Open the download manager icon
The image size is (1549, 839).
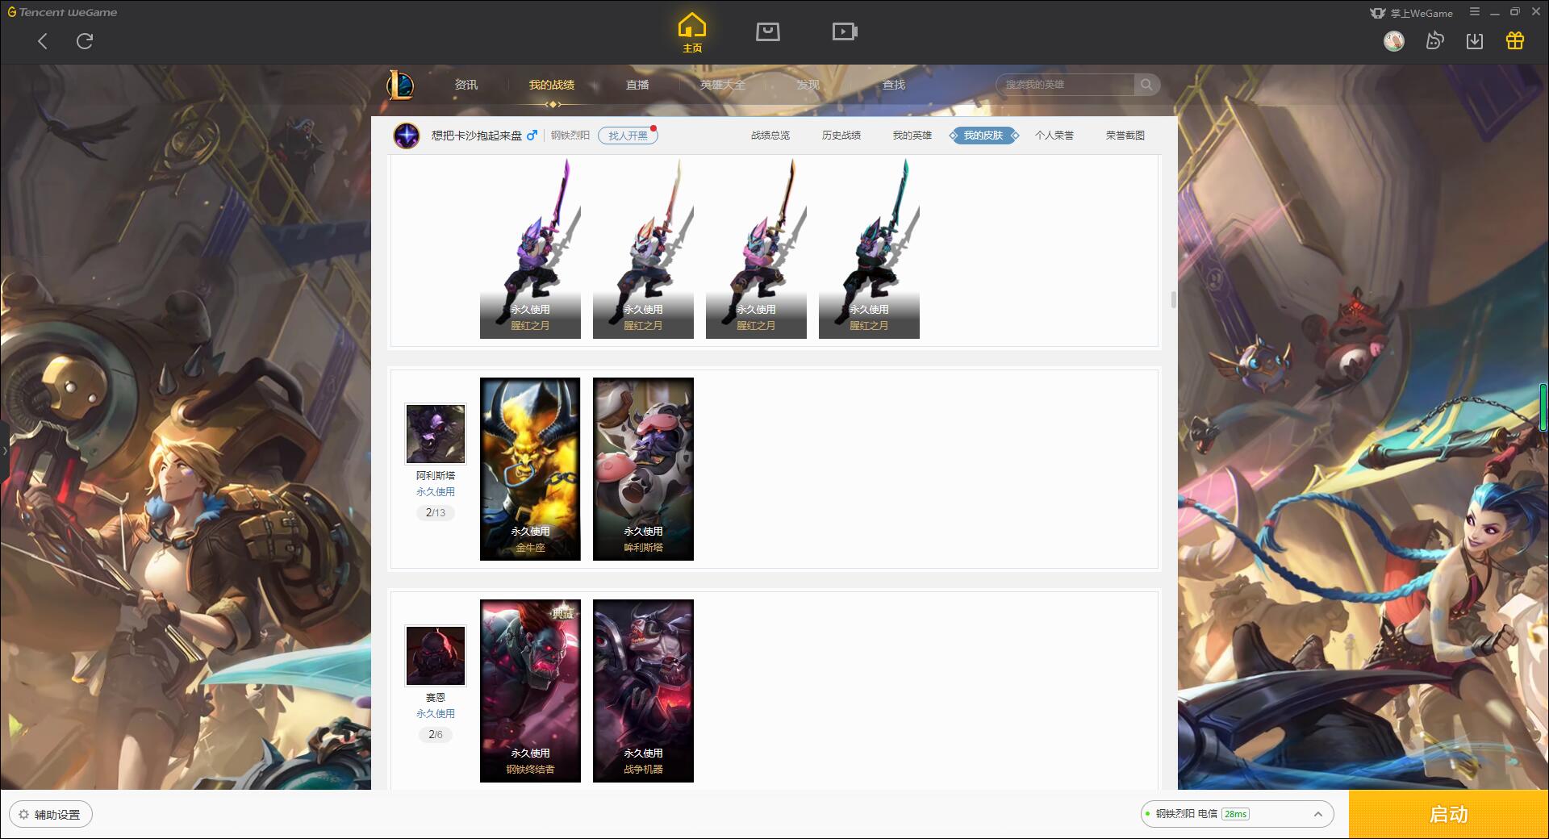pos(1475,40)
